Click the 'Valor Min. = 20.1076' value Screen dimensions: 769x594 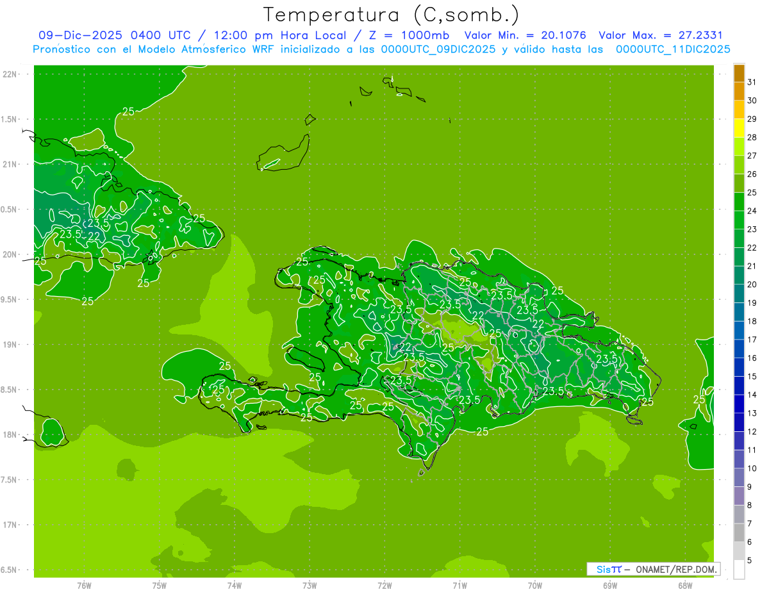tap(525, 35)
